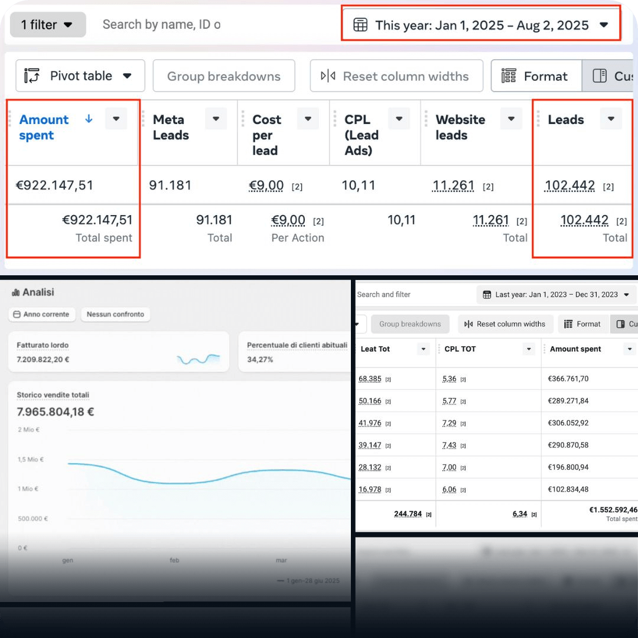Click the sort arrow on Amount spent
The image size is (638, 638).
89,119
